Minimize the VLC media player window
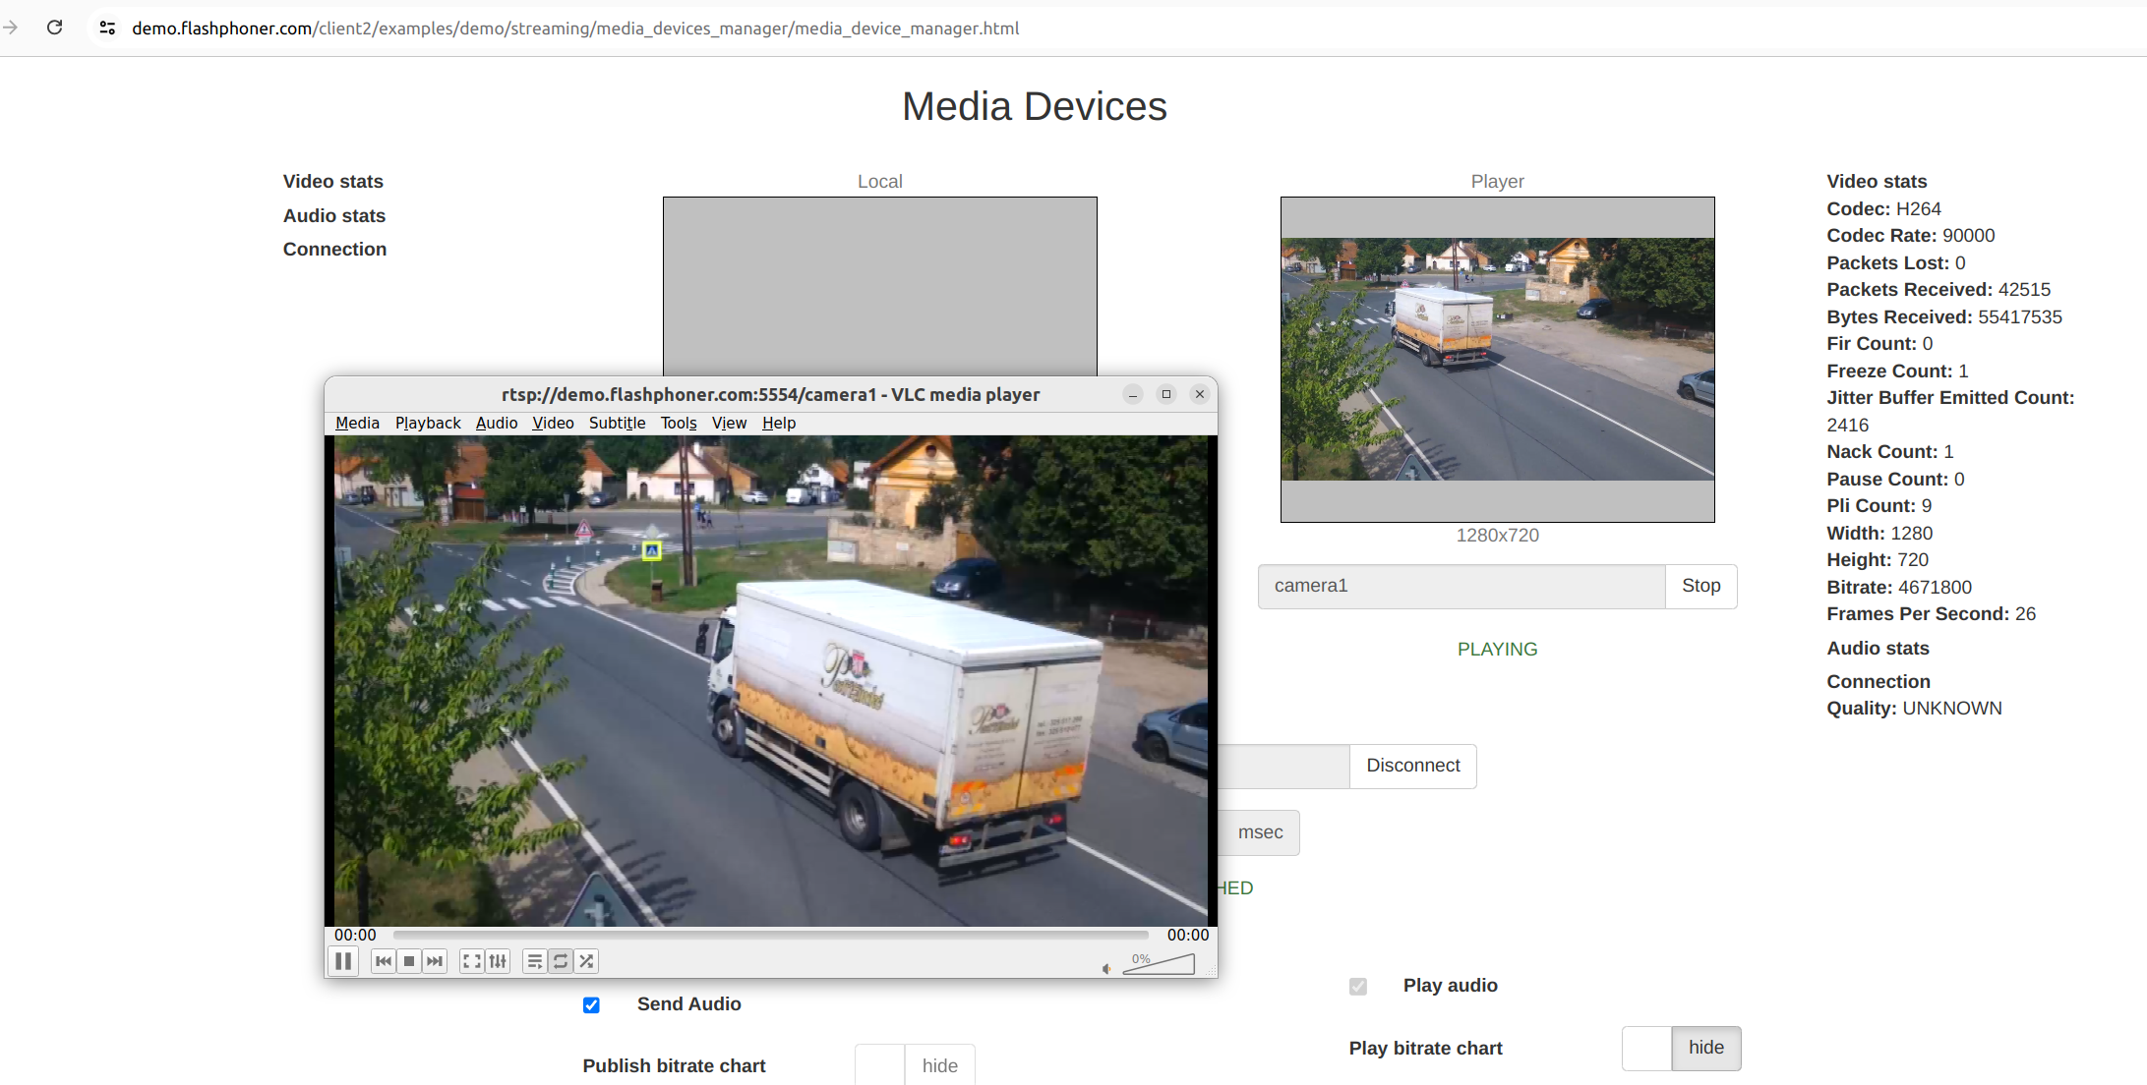This screenshot has width=2147, height=1085. coord(1133,394)
